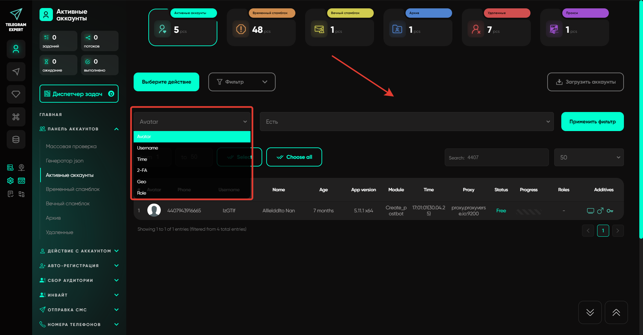This screenshot has width=643, height=335.
Task: Open the Фильтр dropdown
Action: (x=241, y=82)
